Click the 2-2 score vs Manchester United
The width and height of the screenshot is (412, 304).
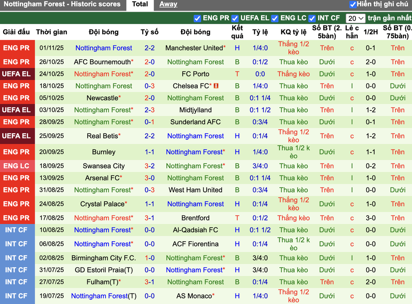click(x=149, y=48)
